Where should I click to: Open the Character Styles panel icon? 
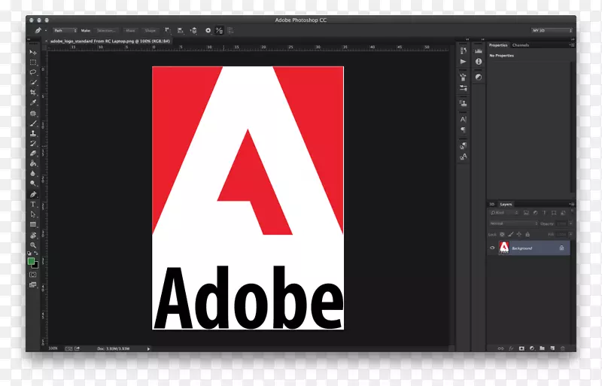click(463, 157)
